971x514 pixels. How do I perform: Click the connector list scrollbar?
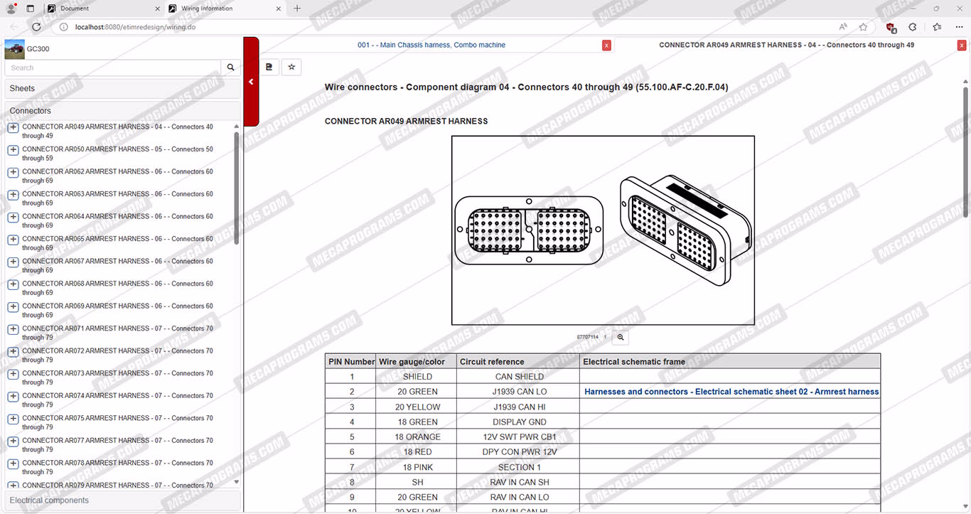pyautogui.click(x=237, y=188)
